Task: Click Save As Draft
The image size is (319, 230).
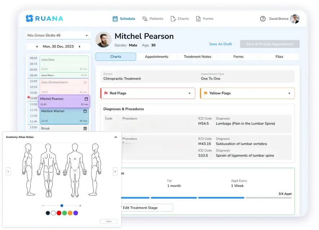Action: click(220, 44)
